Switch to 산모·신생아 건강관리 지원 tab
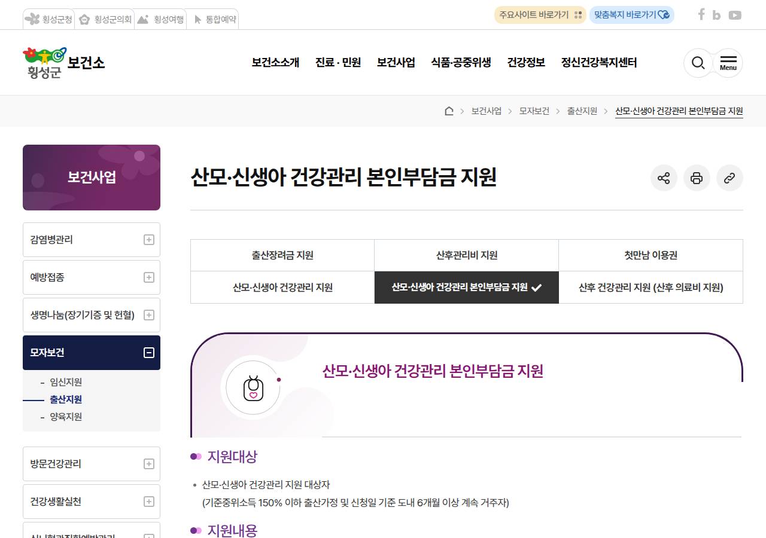Image resolution: width=766 pixels, height=538 pixels. pos(282,288)
